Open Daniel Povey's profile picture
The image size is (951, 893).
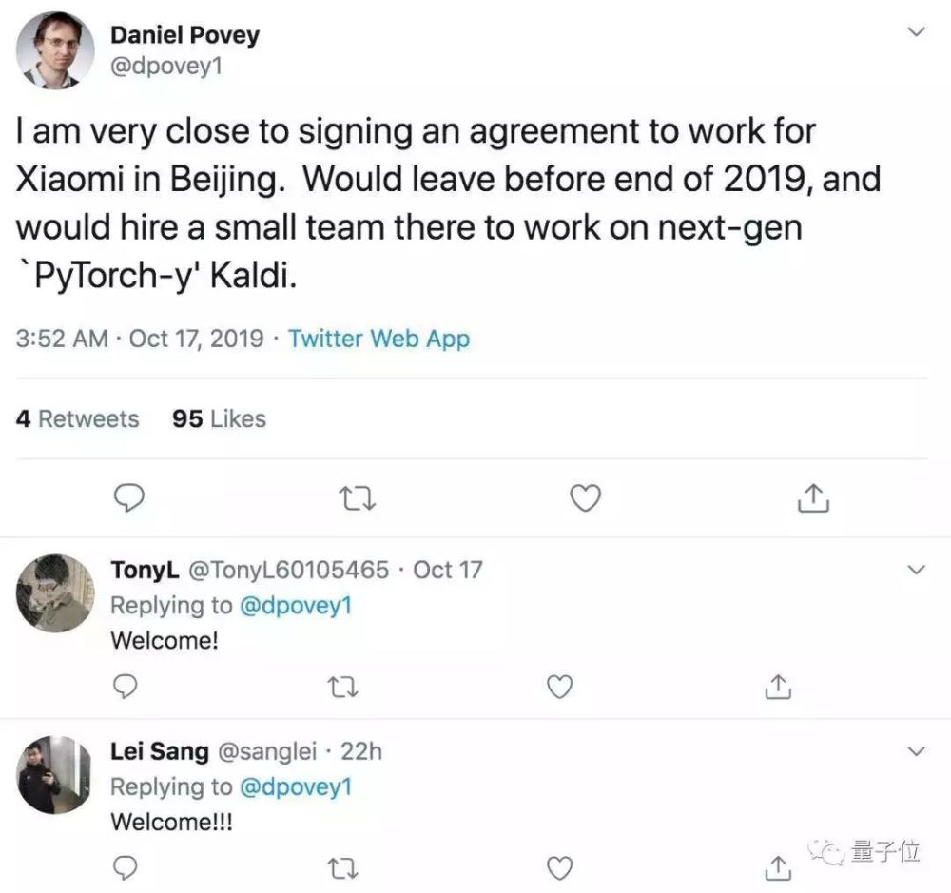[x=48, y=51]
